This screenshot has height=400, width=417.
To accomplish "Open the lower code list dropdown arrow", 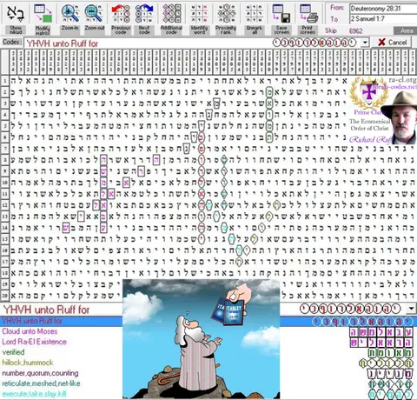I will coord(411,309).
